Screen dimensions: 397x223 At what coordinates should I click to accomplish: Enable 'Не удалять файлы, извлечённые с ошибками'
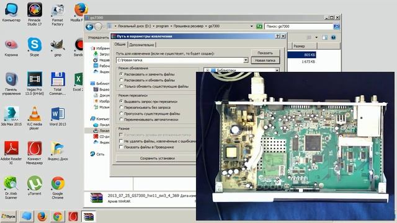click(x=121, y=141)
